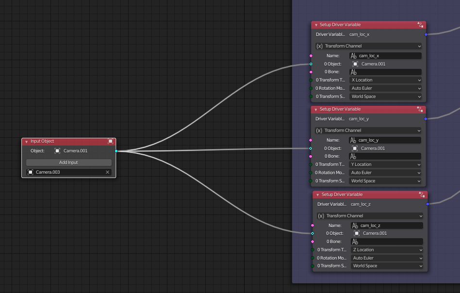Collapse the cam_loc_z Setup Driver Variable node
Viewport: 460px width, 293px height.
(x=317, y=195)
